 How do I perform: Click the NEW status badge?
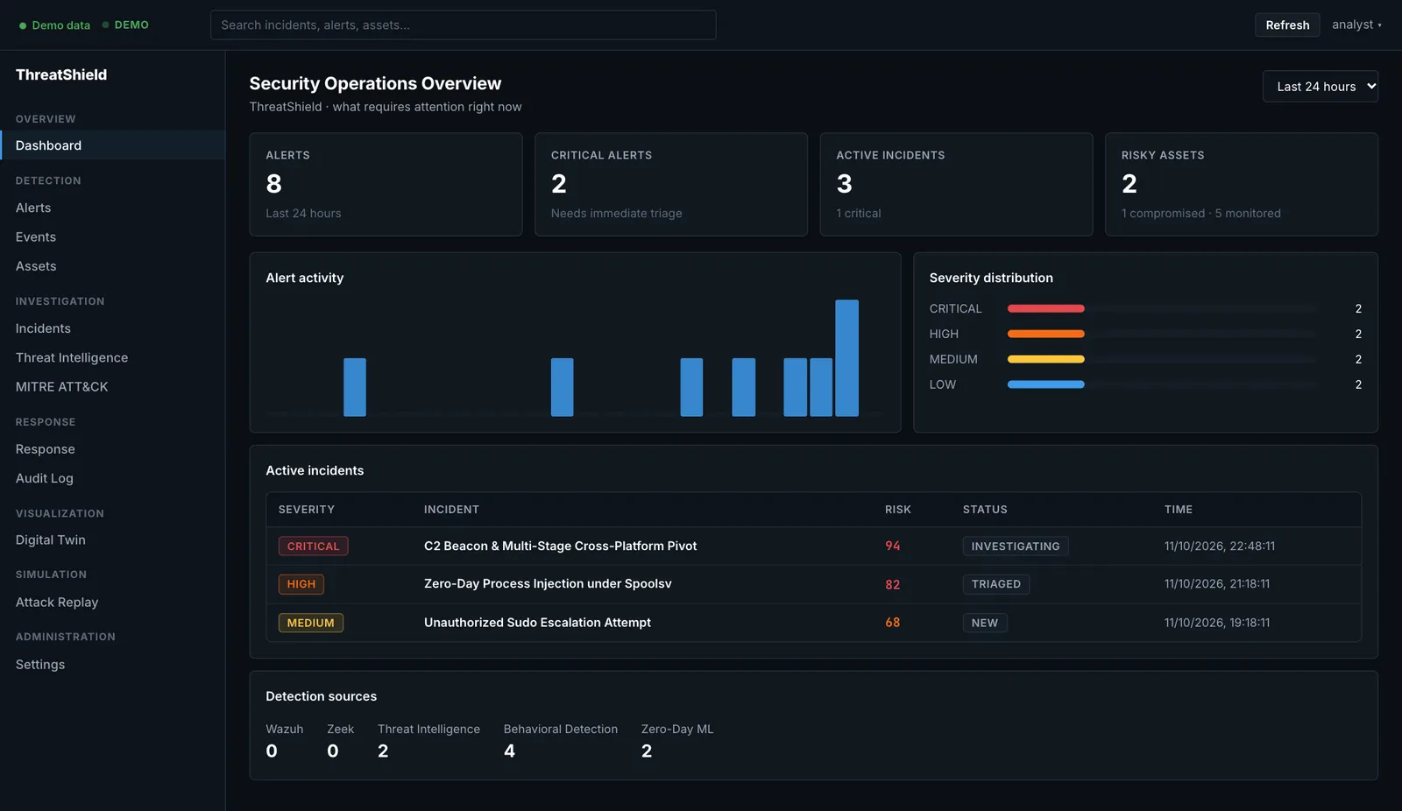[985, 623]
